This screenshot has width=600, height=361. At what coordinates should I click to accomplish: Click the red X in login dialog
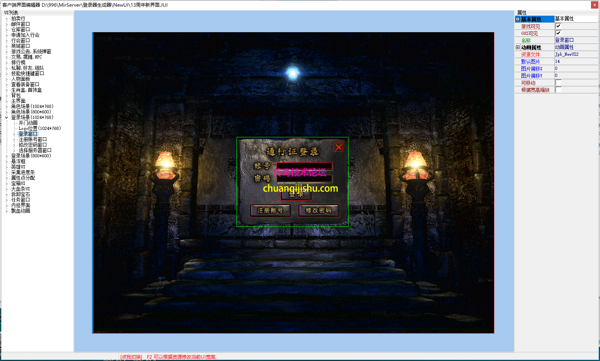click(338, 148)
